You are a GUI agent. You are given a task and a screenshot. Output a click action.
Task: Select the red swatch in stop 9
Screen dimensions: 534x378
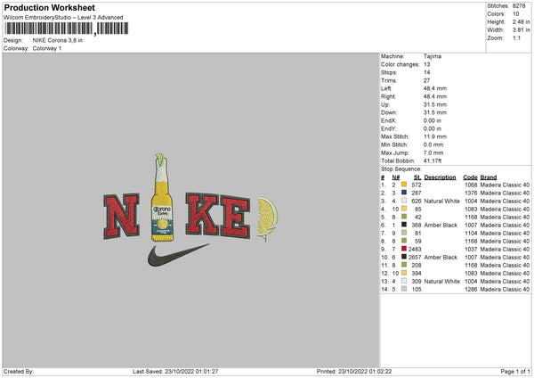[x=403, y=249]
